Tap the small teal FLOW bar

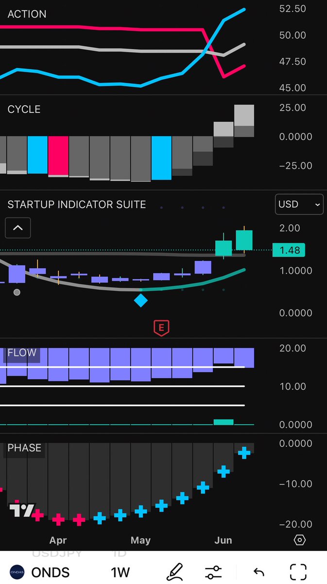(x=224, y=422)
